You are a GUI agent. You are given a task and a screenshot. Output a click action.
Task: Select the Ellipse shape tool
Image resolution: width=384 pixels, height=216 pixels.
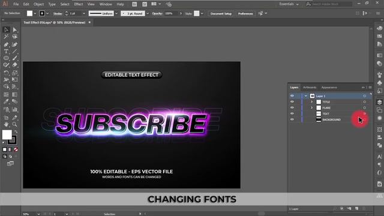pos(6,58)
